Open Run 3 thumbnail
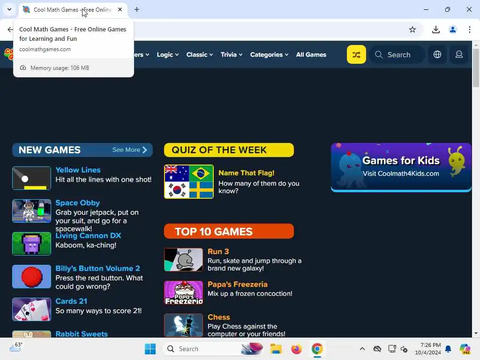 click(x=183, y=260)
